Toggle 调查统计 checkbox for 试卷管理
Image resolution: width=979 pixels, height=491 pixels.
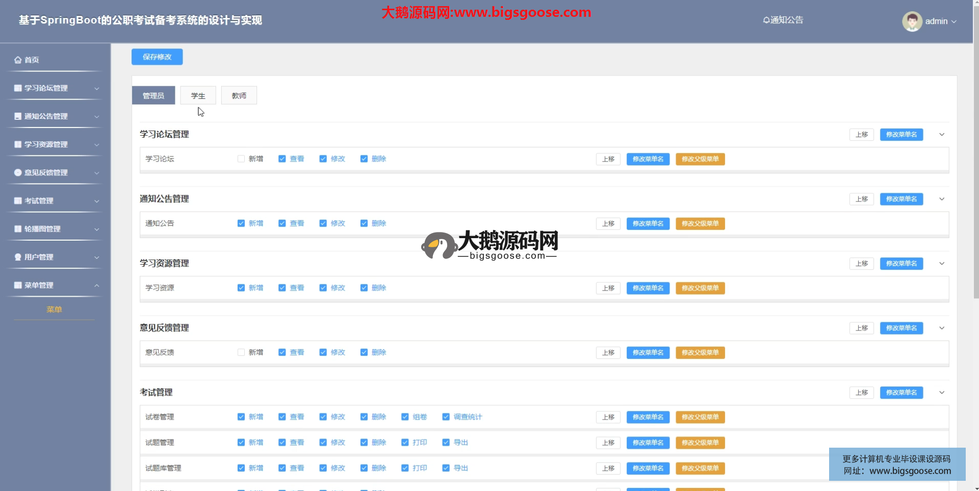click(446, 417)
